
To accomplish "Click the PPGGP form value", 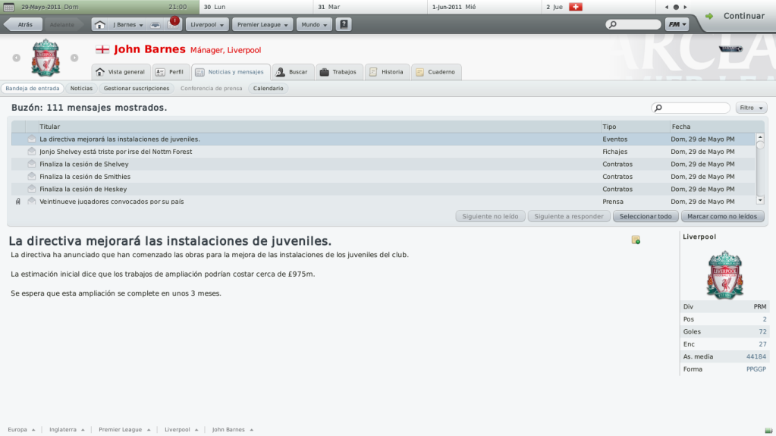I will (x=756, y=369).
